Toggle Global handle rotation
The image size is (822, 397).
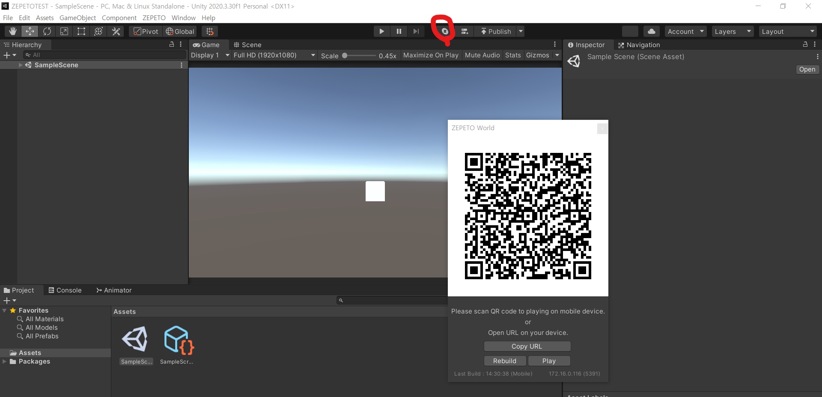(x=180, y=31)
